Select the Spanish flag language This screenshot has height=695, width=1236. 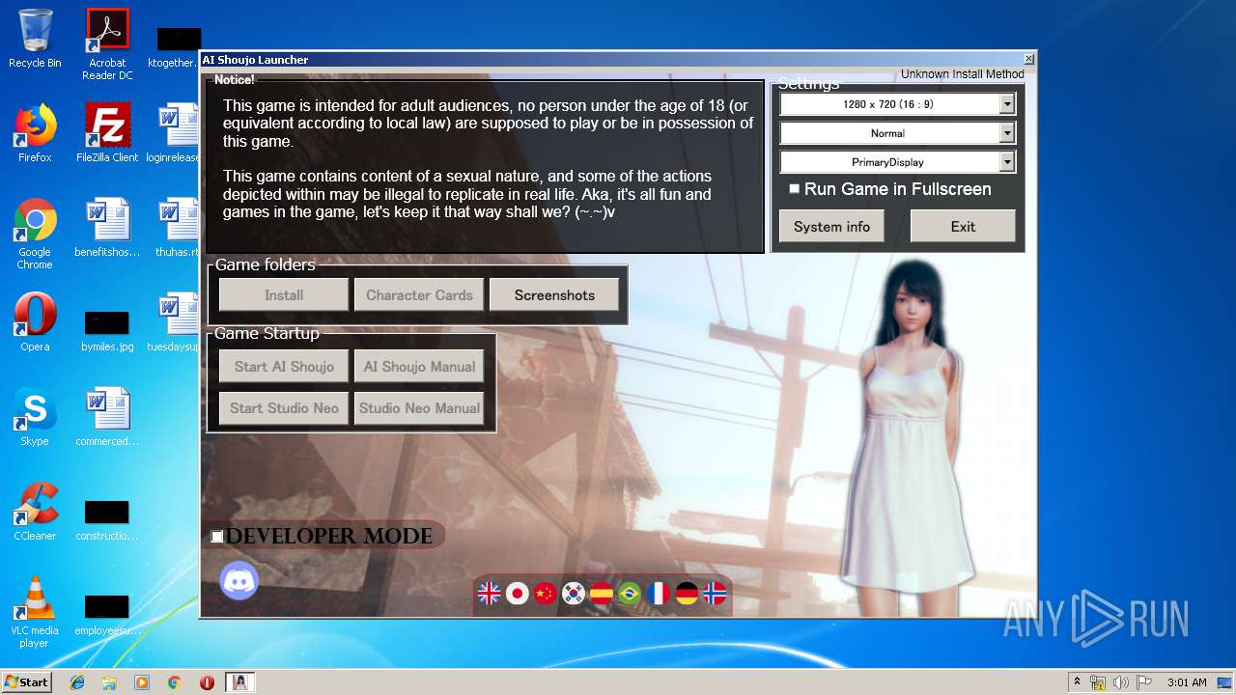602,594
